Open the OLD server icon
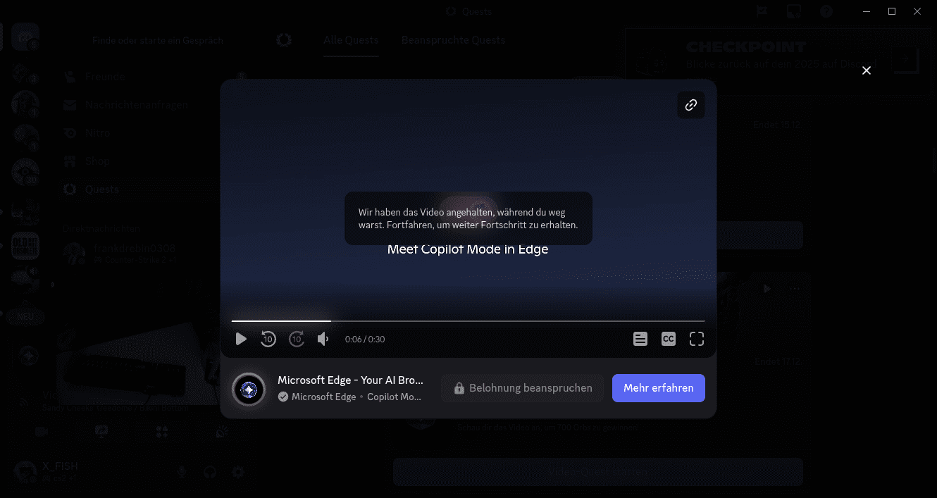The height and width of the screenshot is (498, 937). point(25,246)
